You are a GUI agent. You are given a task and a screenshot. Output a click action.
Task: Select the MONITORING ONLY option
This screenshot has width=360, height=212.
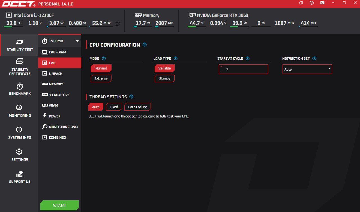click(x=60, y=127)
